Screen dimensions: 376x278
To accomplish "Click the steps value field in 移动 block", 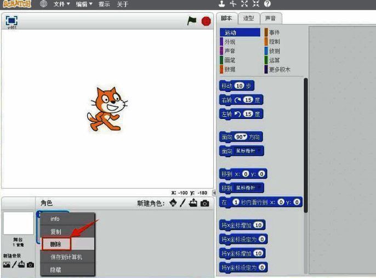I will [x=239, y=86].
